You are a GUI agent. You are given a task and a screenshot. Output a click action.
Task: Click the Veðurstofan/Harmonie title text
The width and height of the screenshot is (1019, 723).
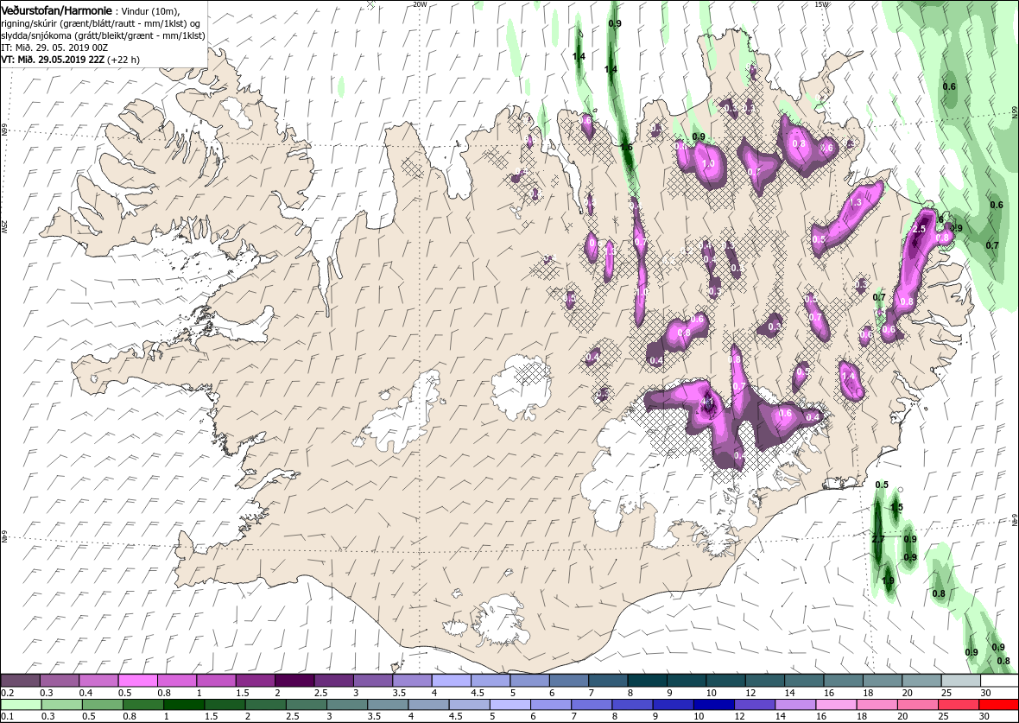pyautogui.click(x=58, y=12)
